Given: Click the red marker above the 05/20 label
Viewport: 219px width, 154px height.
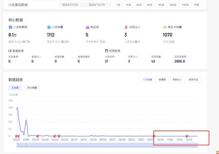Looking at the screenshot, I should point(55,136).
